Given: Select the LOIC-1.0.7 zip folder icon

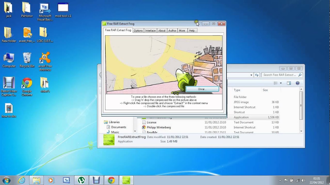Looking at the screenshot, I should tap(45, 35).
